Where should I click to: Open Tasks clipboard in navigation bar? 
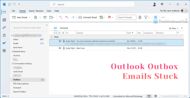click(4, 35)
